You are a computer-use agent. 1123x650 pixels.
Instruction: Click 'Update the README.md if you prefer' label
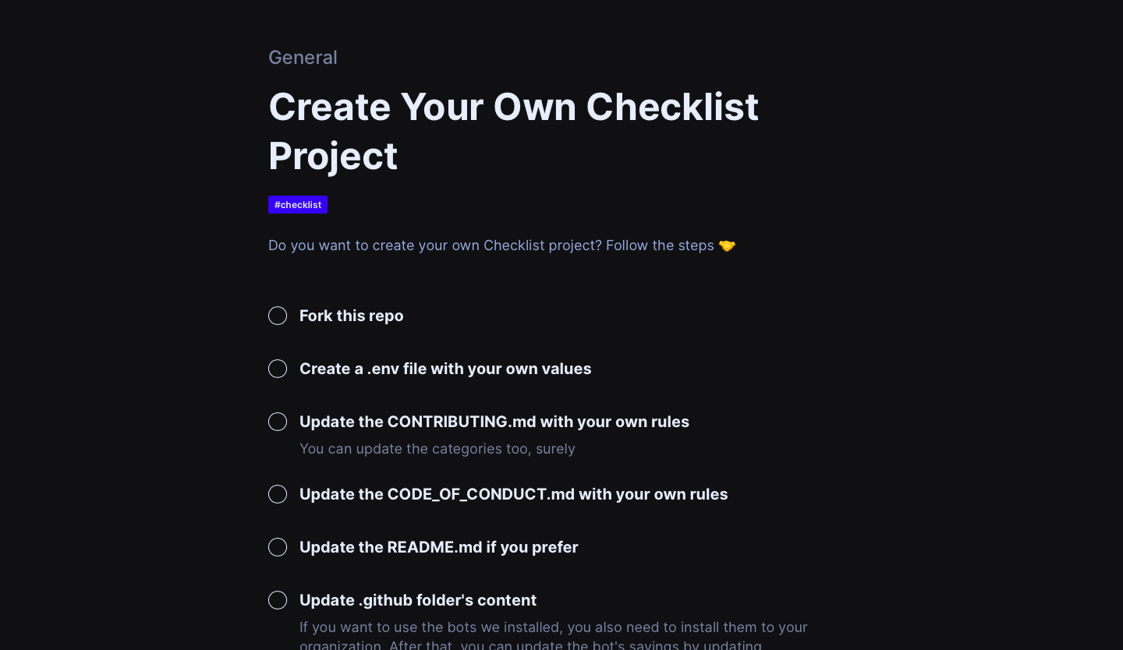click(438, 547)
